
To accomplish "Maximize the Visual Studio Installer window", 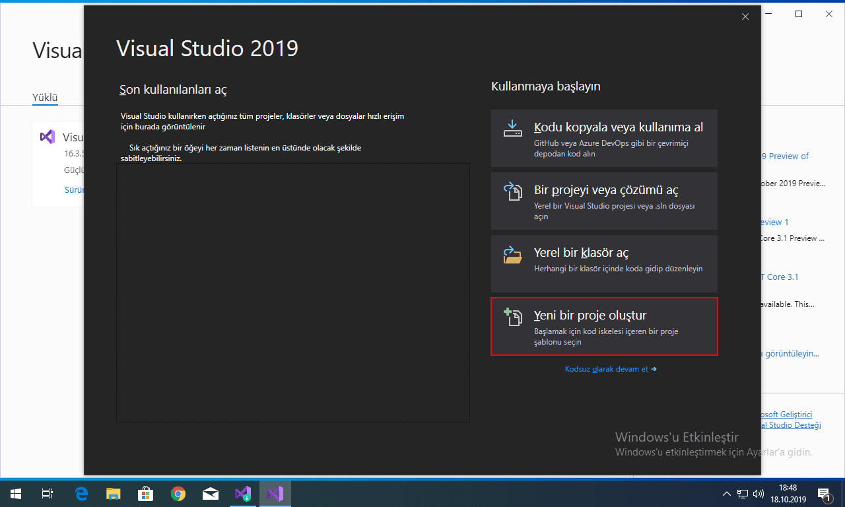I will click(799, 14).
